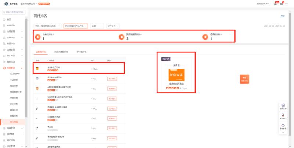The width and height of the screenshot is (294, 148).
Task: Open the 智能客服 customer service icon
Action: pos(283,126)
